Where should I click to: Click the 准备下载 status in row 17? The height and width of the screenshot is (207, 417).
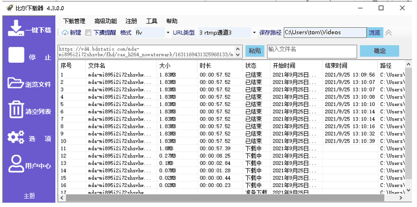click(x=256, y=192)
